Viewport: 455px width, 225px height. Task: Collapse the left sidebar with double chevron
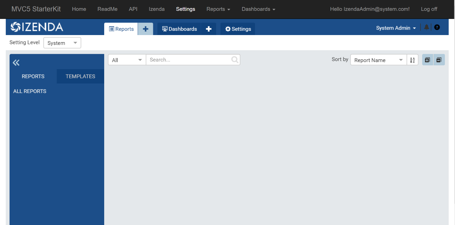point(16,62)
